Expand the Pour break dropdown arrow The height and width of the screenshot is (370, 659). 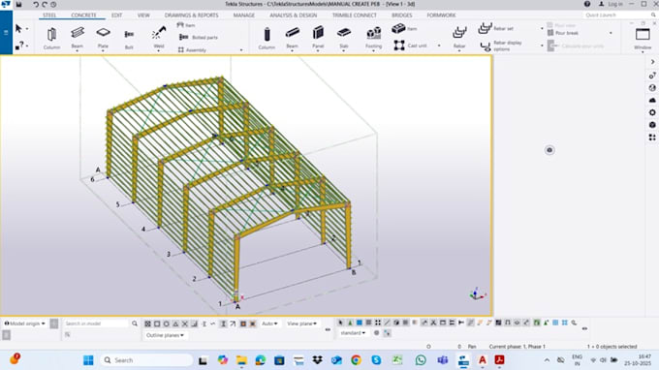coord(611,33)
